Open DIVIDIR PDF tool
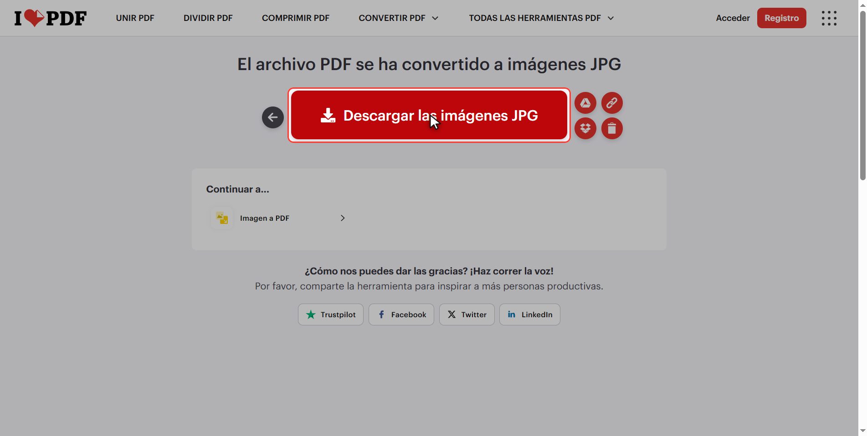 (208, 18)
